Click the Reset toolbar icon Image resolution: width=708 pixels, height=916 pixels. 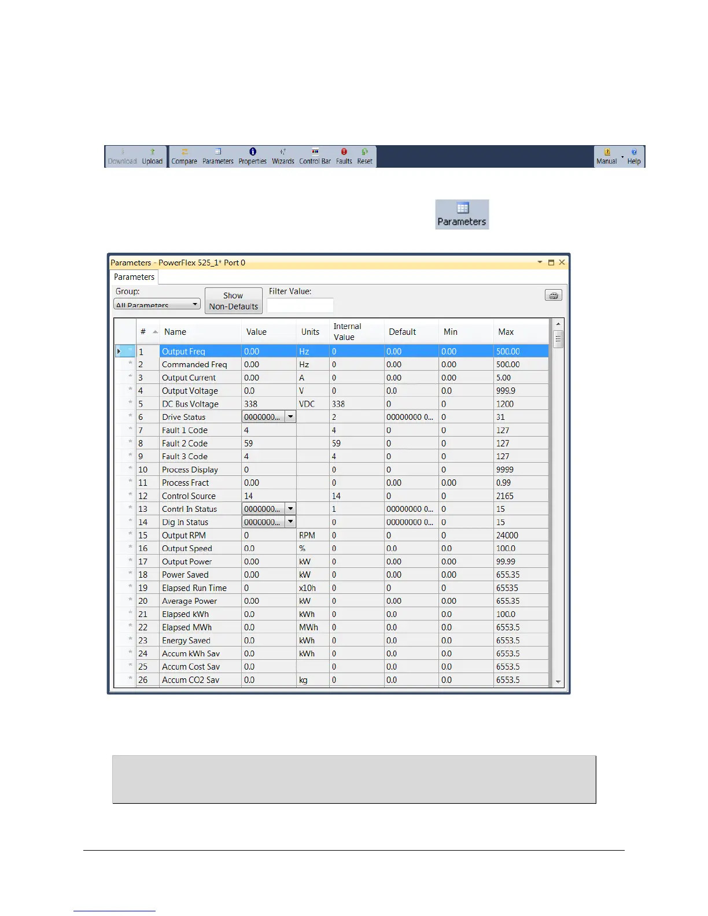click(x=364, y=157)
